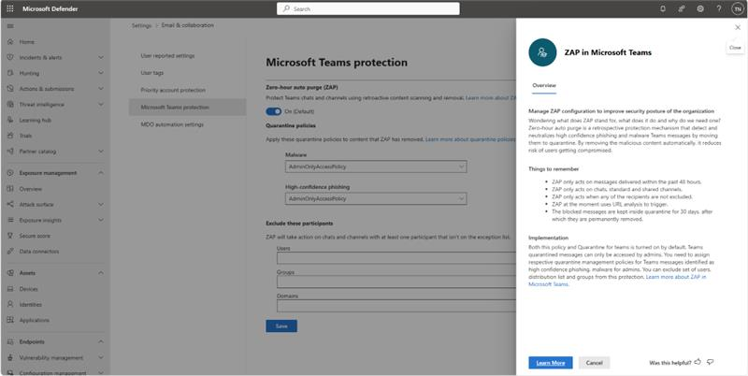748x376 pixels.
Task: Open User tags settings
Action: [x=152, y=73]
